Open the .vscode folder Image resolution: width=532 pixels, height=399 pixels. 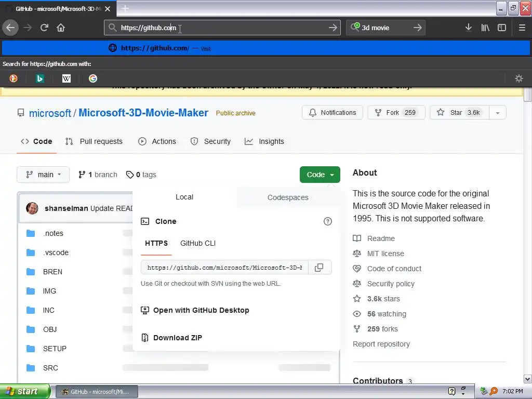point(56,252)
